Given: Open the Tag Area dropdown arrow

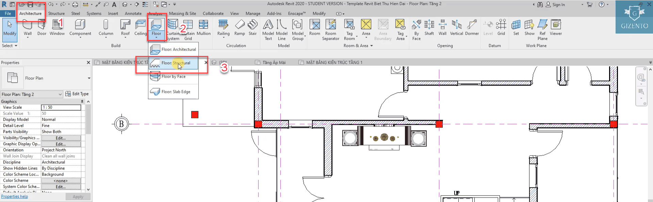Looking at the screenshot, I should coord(407,36).
